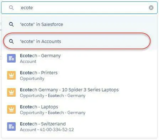
Task: Open Ecotech Germany - 10 Spider 3 Series Laptops
Action: point(79,92)
